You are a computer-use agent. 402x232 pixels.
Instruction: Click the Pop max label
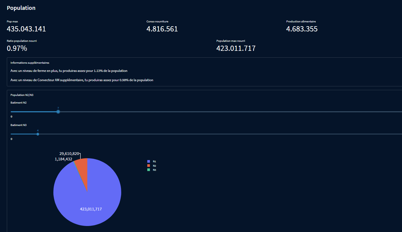click(x=12, y=22)
